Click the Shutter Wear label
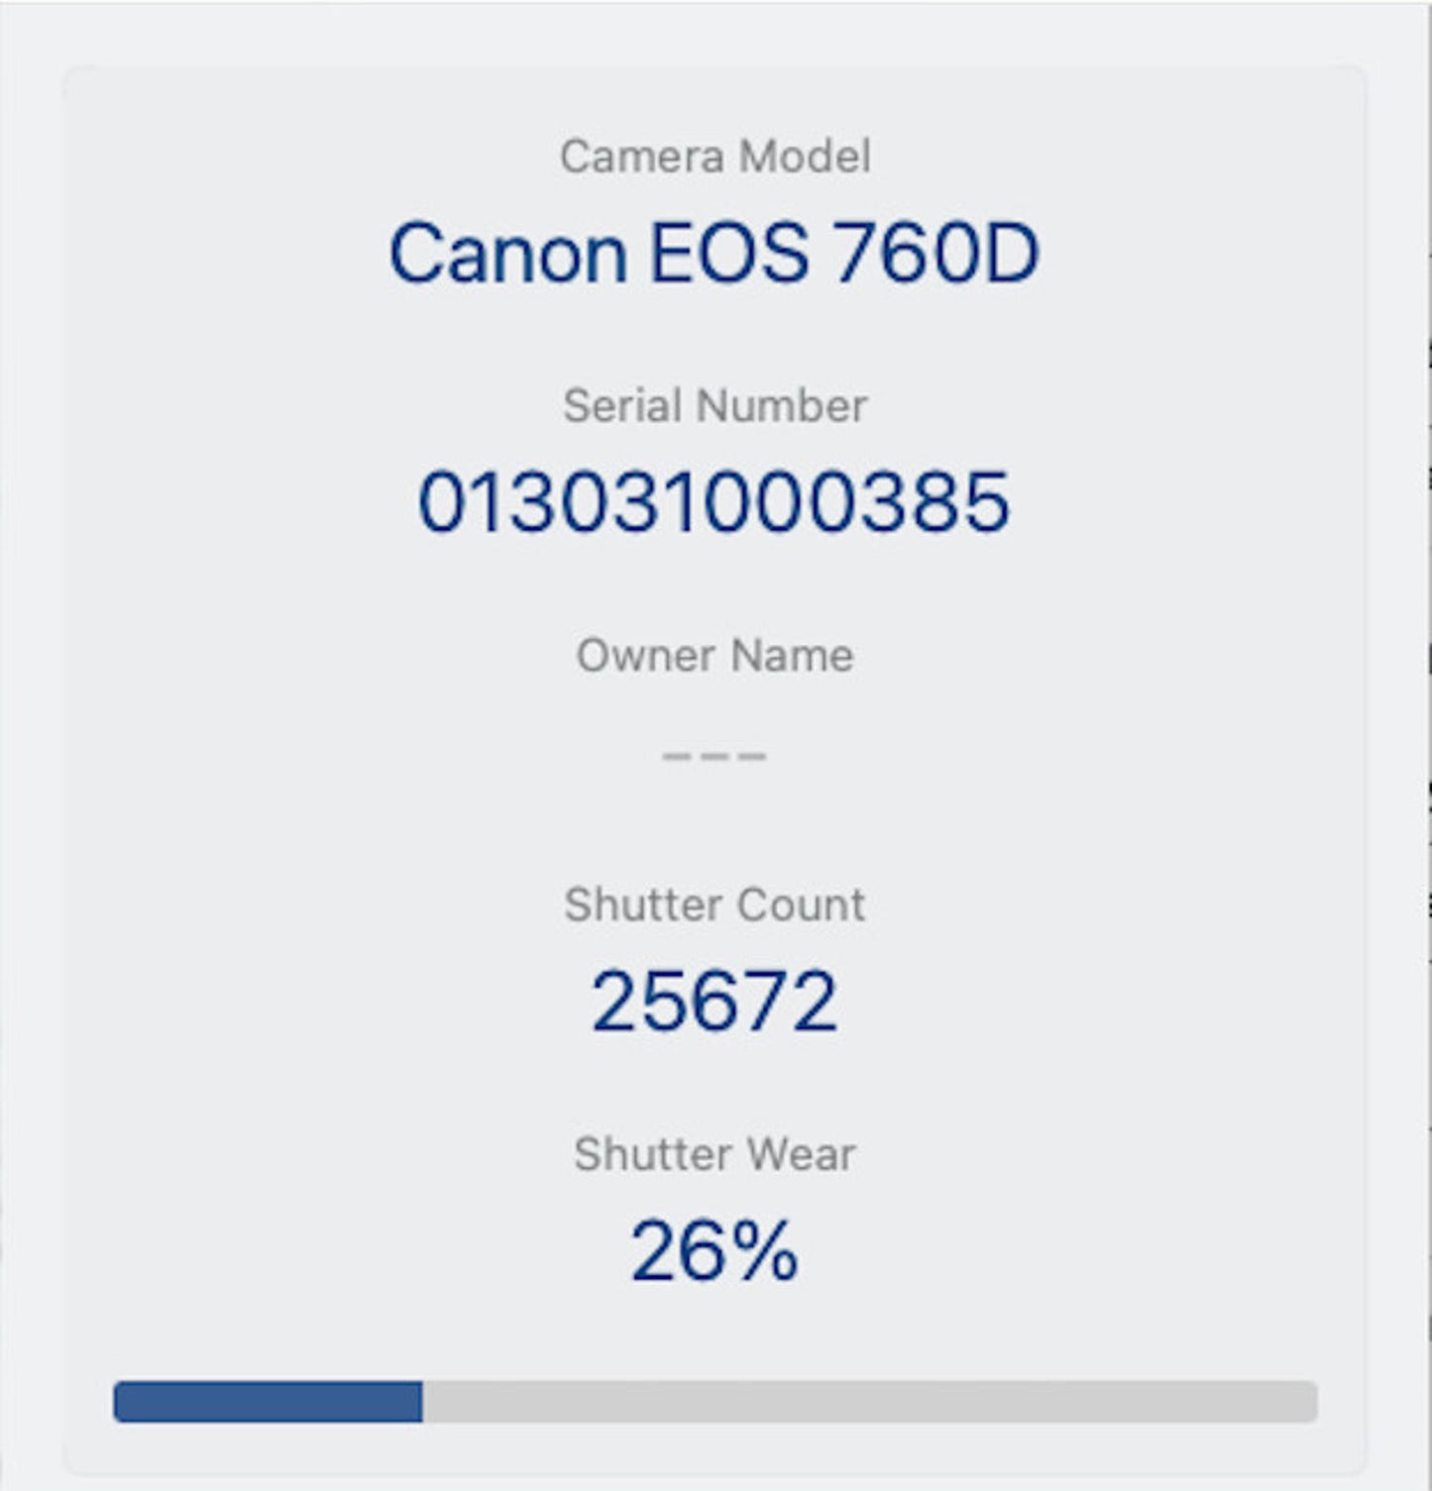Screen dimensions: 1432x1491 pos(715,1155)
